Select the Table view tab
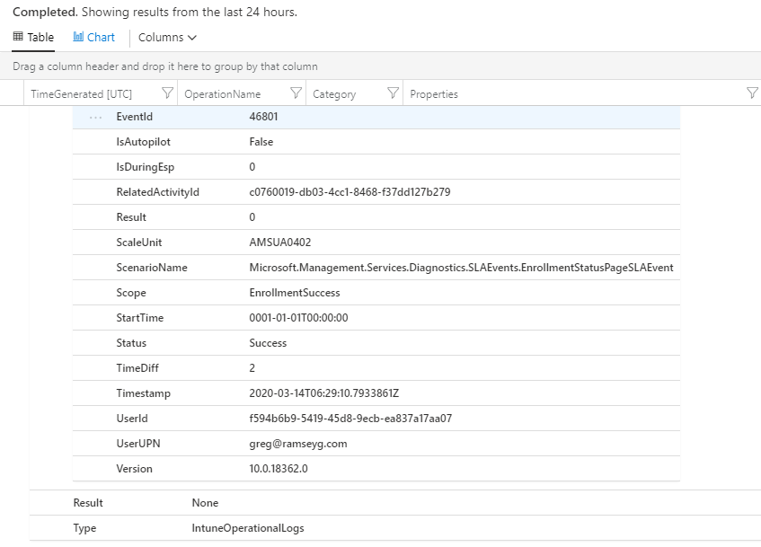Screen dimensions: 761x547 [33, 38]
